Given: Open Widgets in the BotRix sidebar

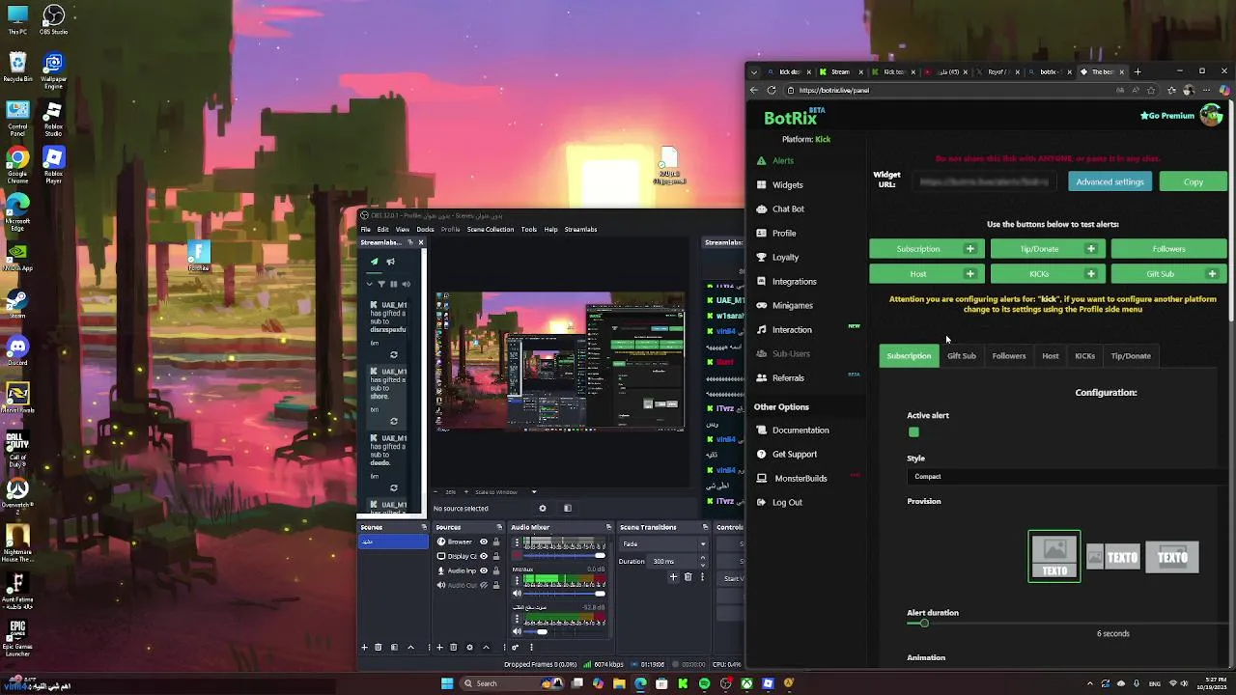Looking at the screenshot, I should pyautogui.click(x=787, y=184).
